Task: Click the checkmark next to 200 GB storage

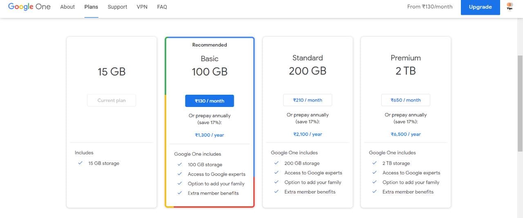Action: coord(276,163)
